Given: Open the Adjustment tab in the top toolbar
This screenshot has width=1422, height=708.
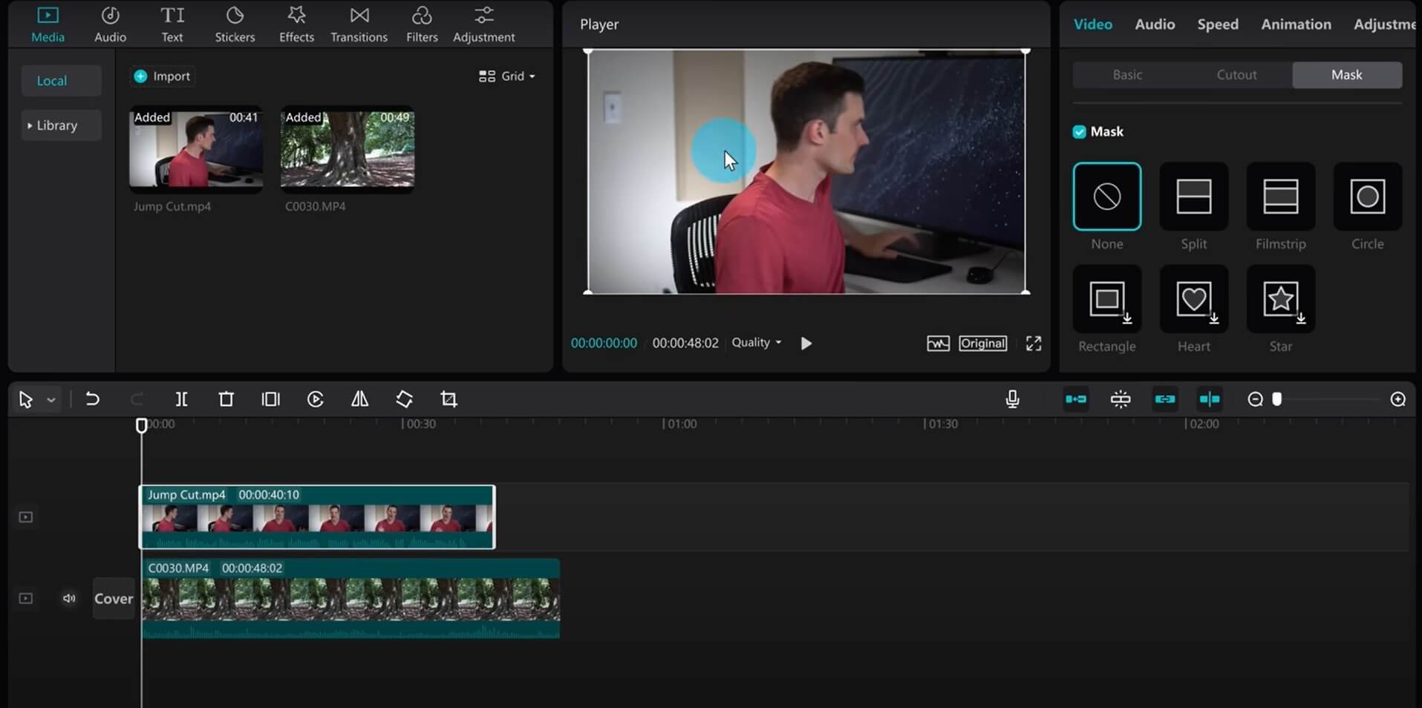Looking at the screenshot, I should [483, 24].
